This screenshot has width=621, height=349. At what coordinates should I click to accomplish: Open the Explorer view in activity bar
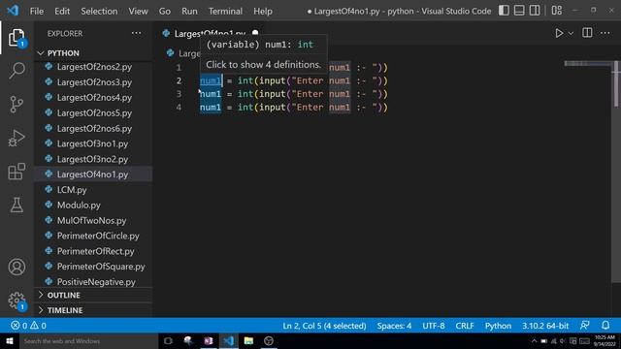point(16,38)
